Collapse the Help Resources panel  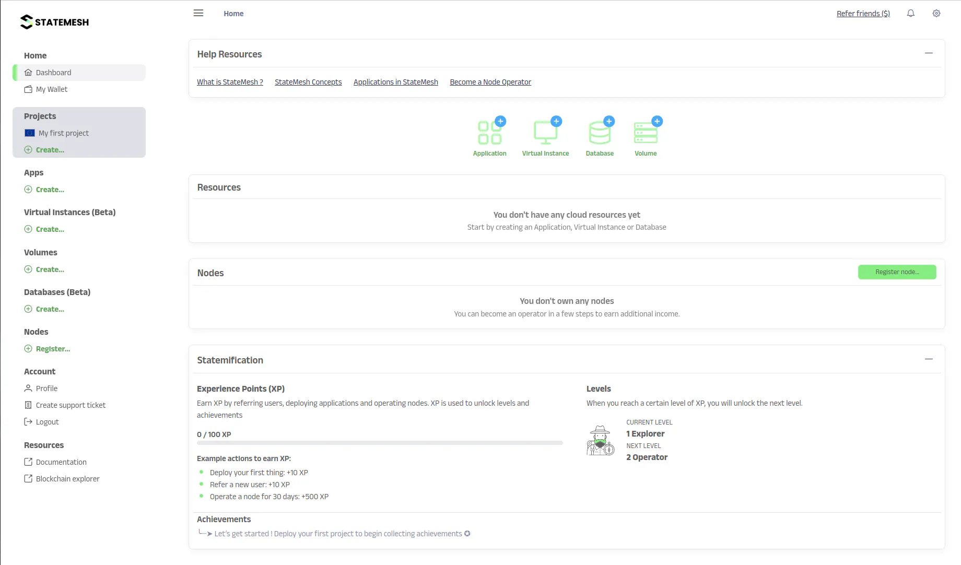pos(929,53)
